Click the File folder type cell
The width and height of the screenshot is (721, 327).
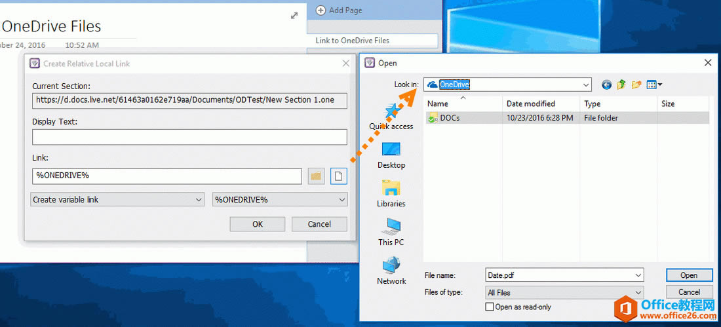click(600, 118)
